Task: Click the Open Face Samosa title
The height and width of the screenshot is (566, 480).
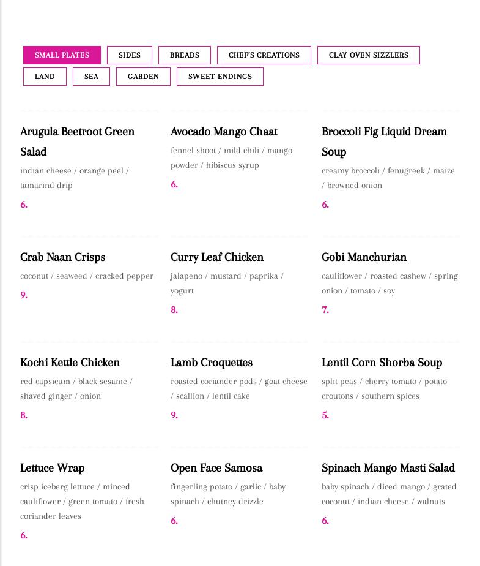Action: (216, 468)
